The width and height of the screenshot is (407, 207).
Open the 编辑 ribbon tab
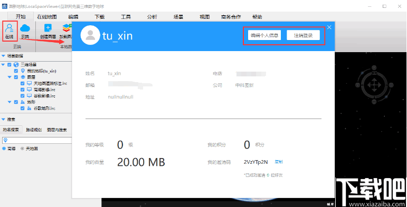[73, 17]
